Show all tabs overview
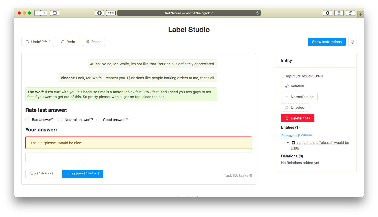378x217 pixels. (350, 13)
